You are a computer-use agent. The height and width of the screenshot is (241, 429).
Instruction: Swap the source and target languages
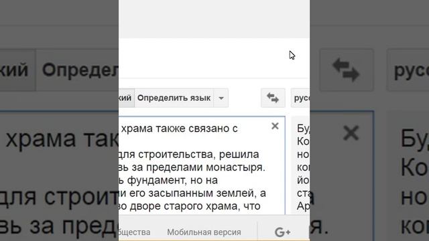pos(273,98)
